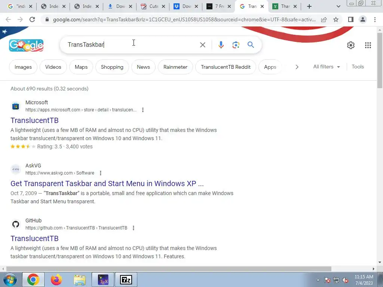Click the github.com URL breadcrumb
This screenshot has width=383, height=287.
(x=76, y=228)
